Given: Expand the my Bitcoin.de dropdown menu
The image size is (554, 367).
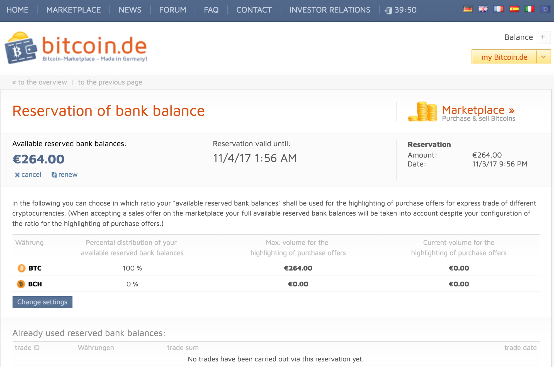Looking at the screenshot, I should [543, 57].
